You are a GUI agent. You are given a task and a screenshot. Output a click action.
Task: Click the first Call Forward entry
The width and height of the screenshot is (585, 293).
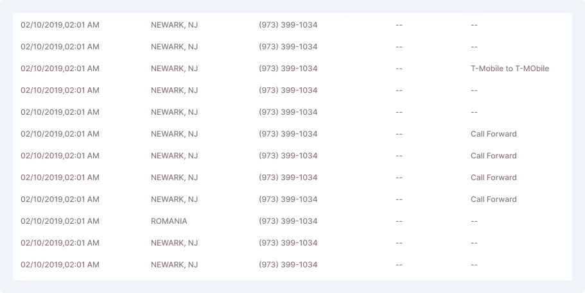(493, 134)
